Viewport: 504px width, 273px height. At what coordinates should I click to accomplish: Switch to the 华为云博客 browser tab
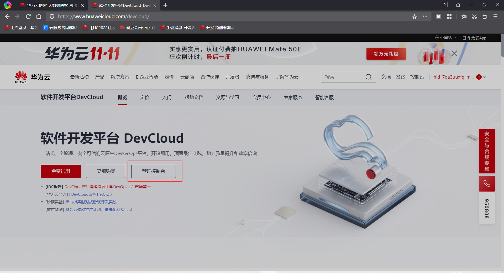(x=52, y=5)
